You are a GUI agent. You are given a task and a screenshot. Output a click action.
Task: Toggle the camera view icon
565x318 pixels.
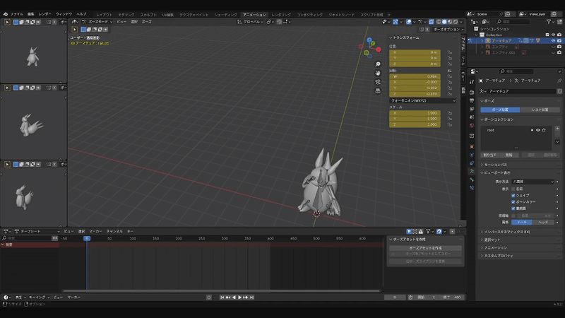click(378, 83)
